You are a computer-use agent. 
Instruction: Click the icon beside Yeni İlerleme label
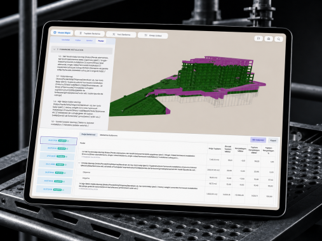pyautogui.click(x=114, y=34)
